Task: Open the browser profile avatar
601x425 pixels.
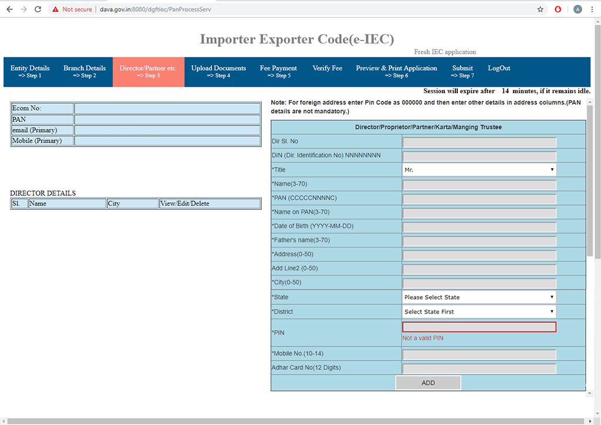Action: click(x=577, y=9)
